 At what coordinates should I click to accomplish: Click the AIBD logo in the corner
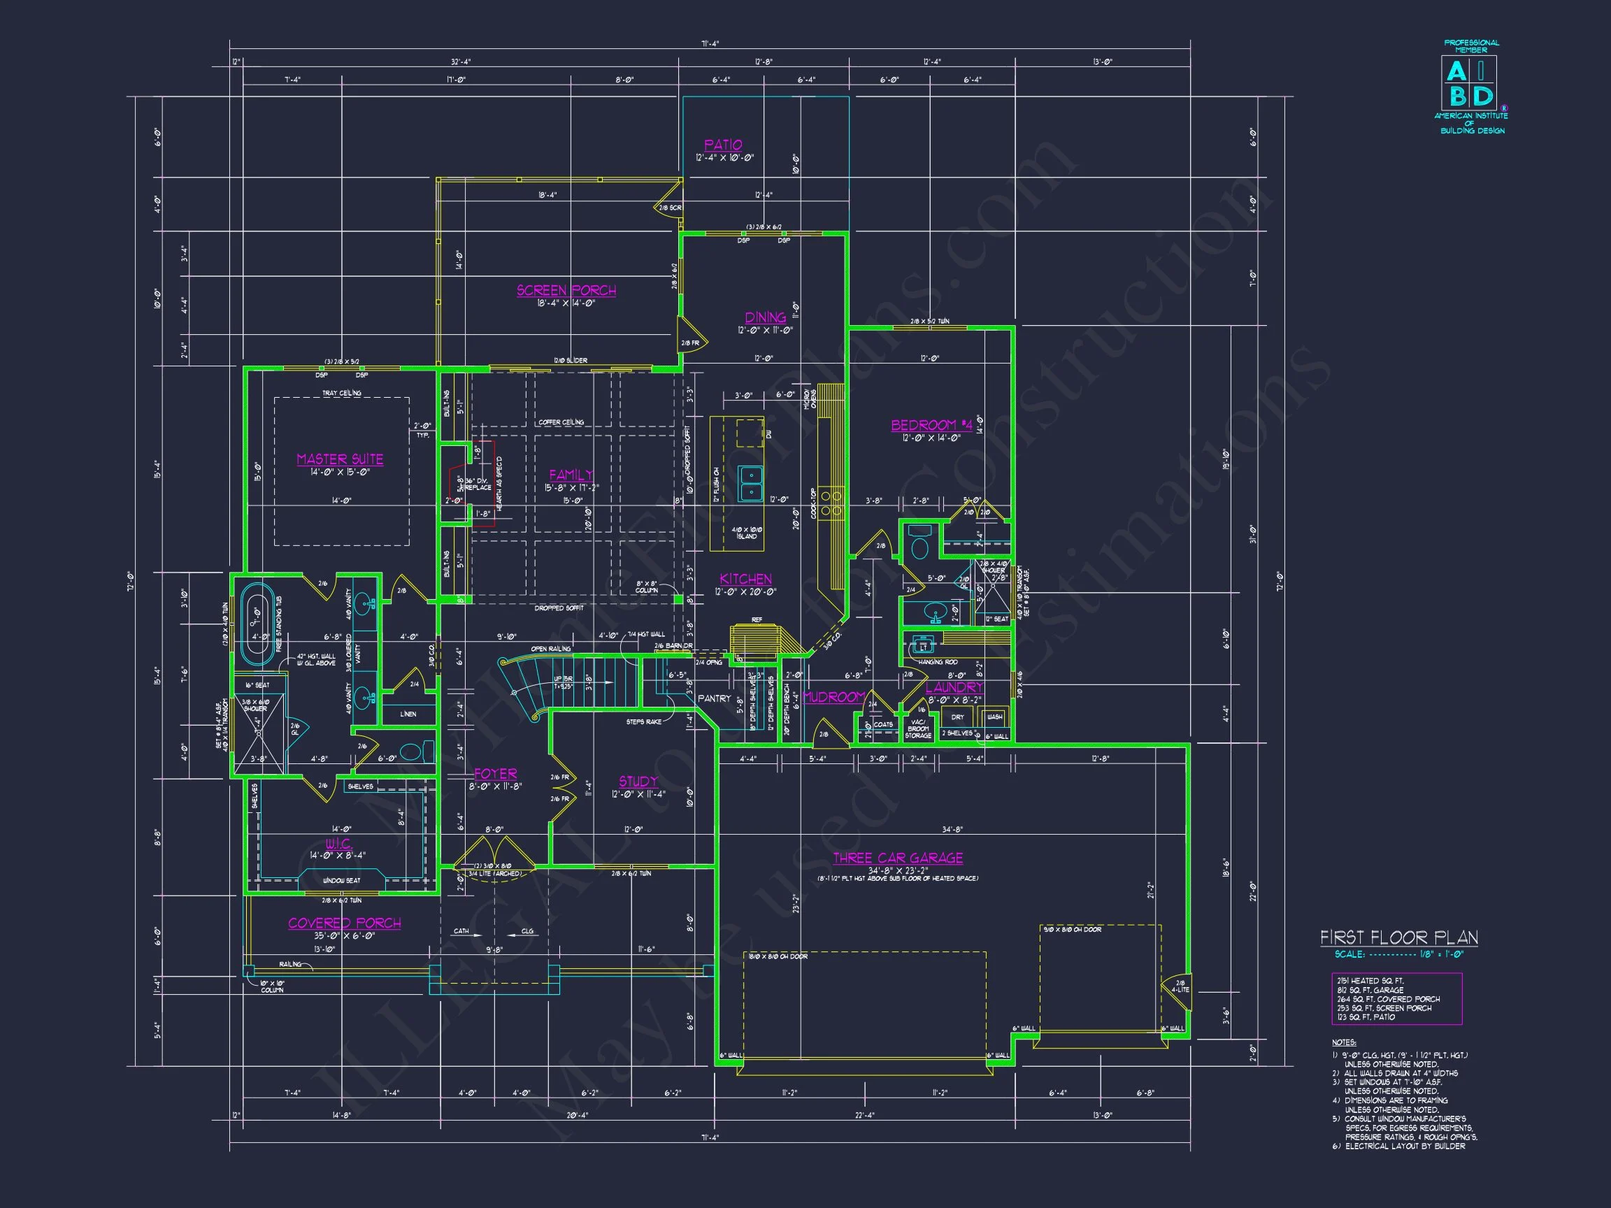(x=1469, y=84)
